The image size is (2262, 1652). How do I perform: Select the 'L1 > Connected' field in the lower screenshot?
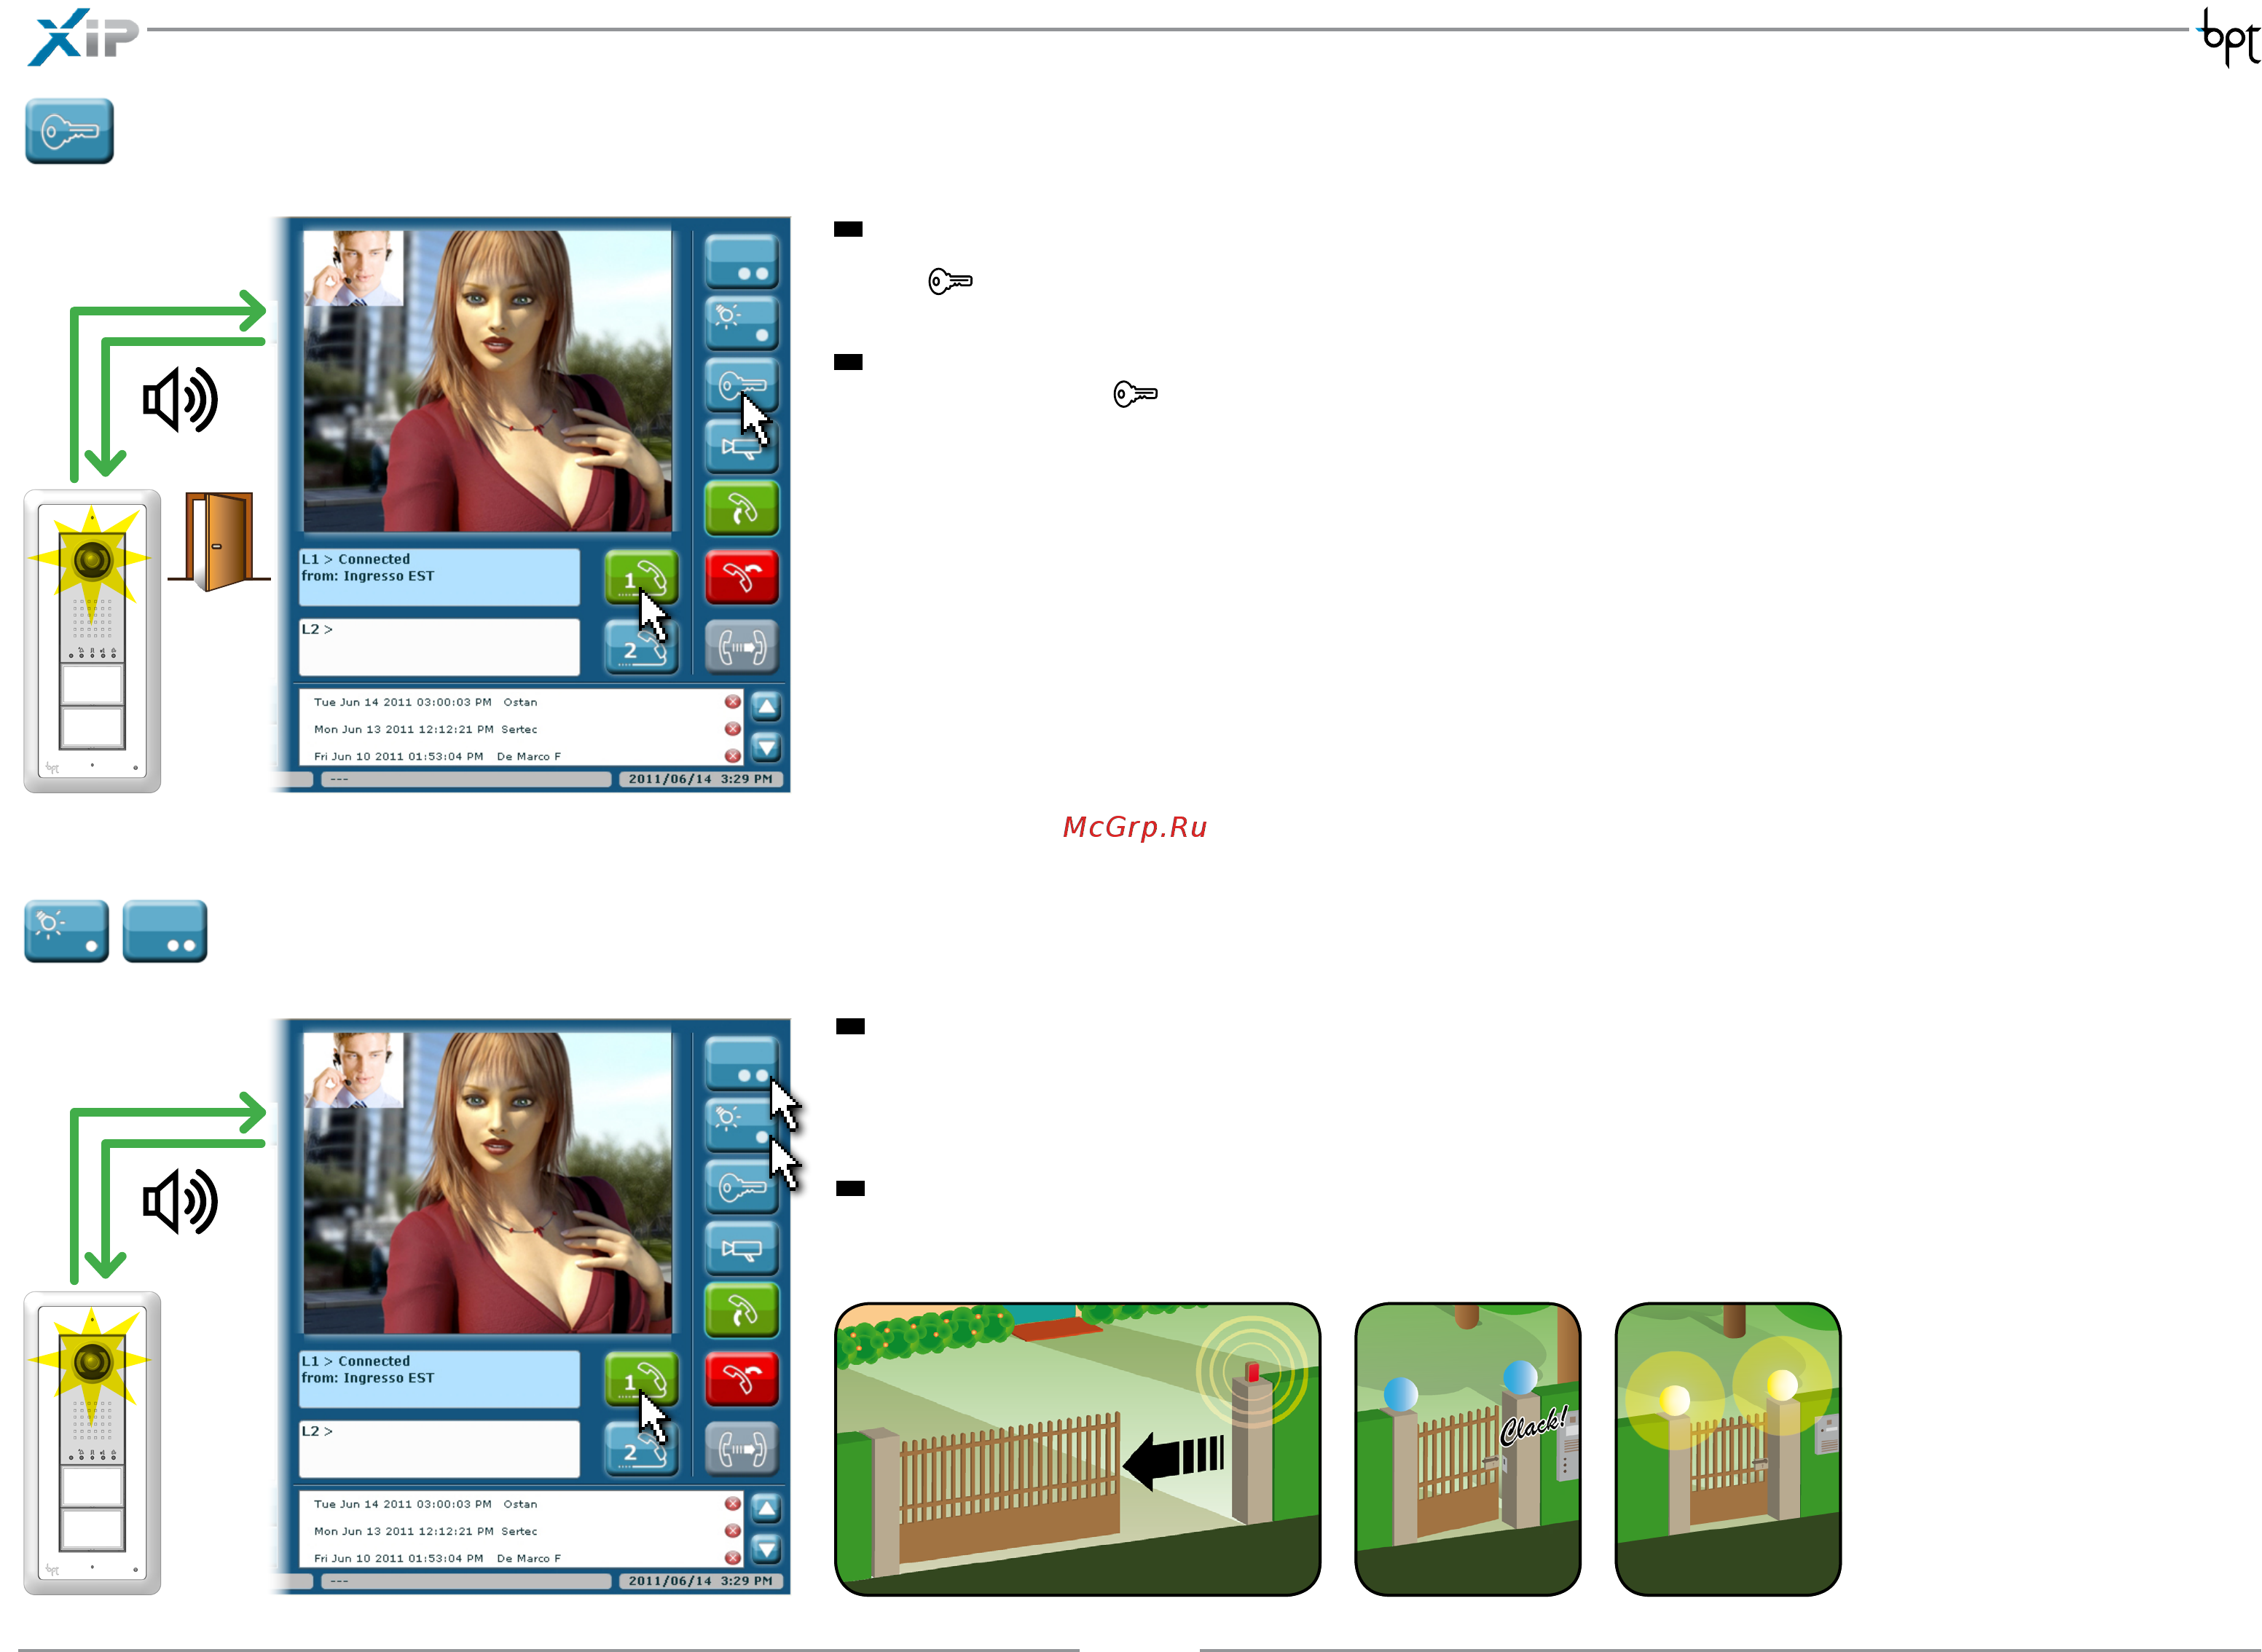pos(439,1379)
